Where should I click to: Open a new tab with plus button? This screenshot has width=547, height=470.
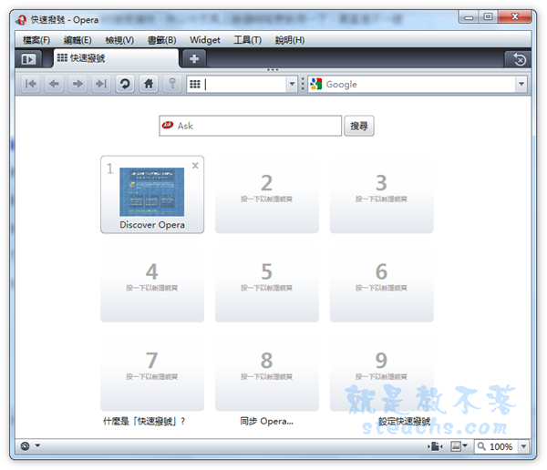pyautogui.click(x=194, y=58)
